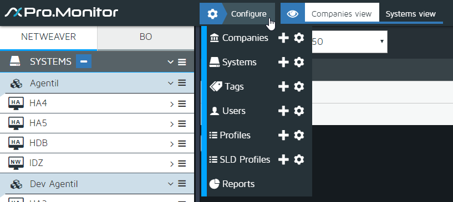Open the gear icon beside Users
This screenshot has height=202, width=453.
299,111
